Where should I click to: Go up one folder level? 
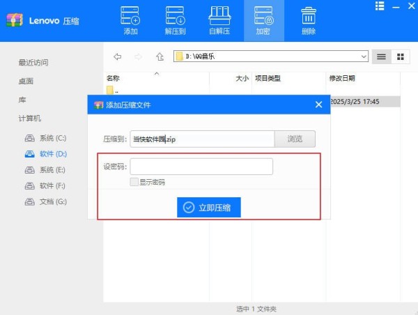pyautogui.click(x=160, y=56)
